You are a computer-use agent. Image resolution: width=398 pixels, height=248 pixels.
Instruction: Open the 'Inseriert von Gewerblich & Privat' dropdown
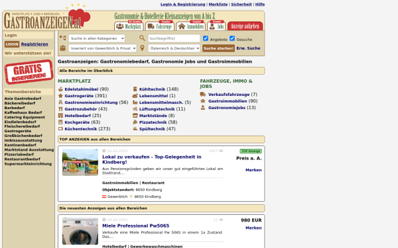[103, 48]
